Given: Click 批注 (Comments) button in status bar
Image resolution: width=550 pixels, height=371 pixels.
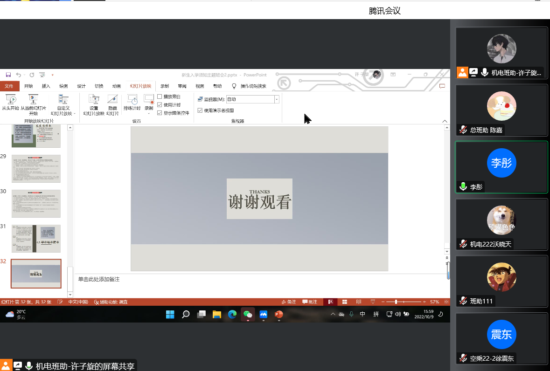Looking at the screenshot, I should coord(310,302).
